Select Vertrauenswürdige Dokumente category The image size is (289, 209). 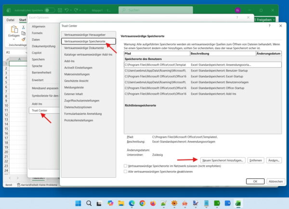tap(89, 48)
